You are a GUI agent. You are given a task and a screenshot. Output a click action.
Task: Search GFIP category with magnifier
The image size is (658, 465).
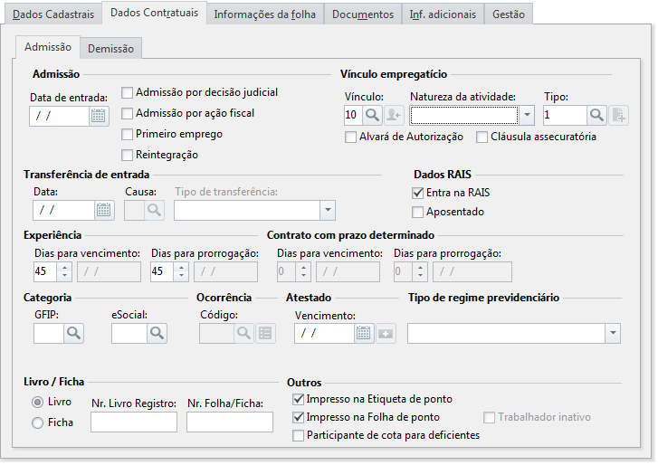(x=74, y=333)
